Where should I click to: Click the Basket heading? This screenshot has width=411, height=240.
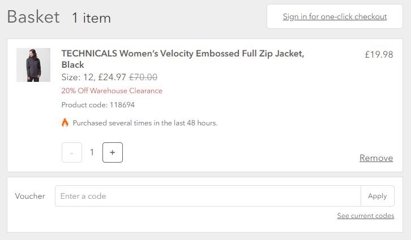[33, 17]
